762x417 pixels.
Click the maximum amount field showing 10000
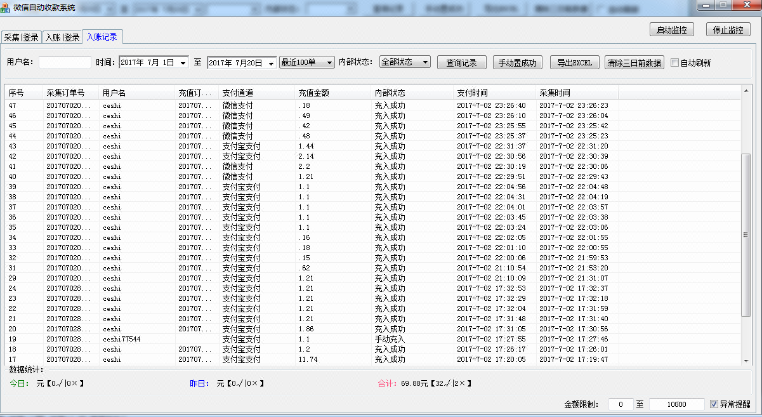pos(677,404)
